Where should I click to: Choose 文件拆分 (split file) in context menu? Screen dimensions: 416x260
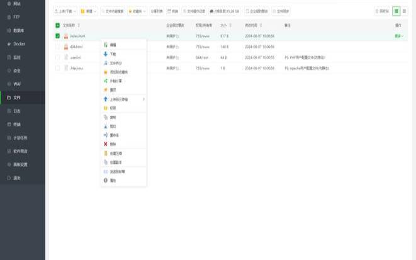(123, 63)
